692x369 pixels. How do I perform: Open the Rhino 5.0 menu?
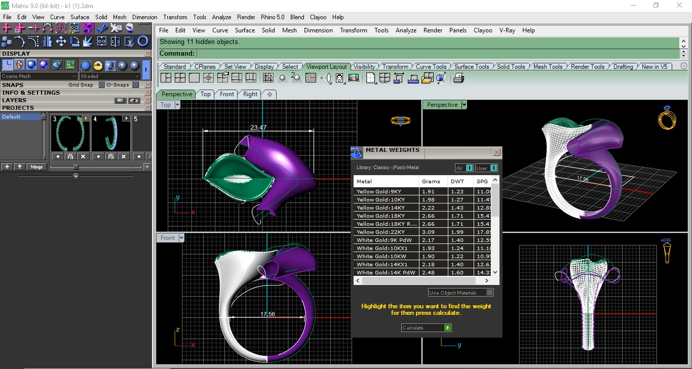point(274,17)
